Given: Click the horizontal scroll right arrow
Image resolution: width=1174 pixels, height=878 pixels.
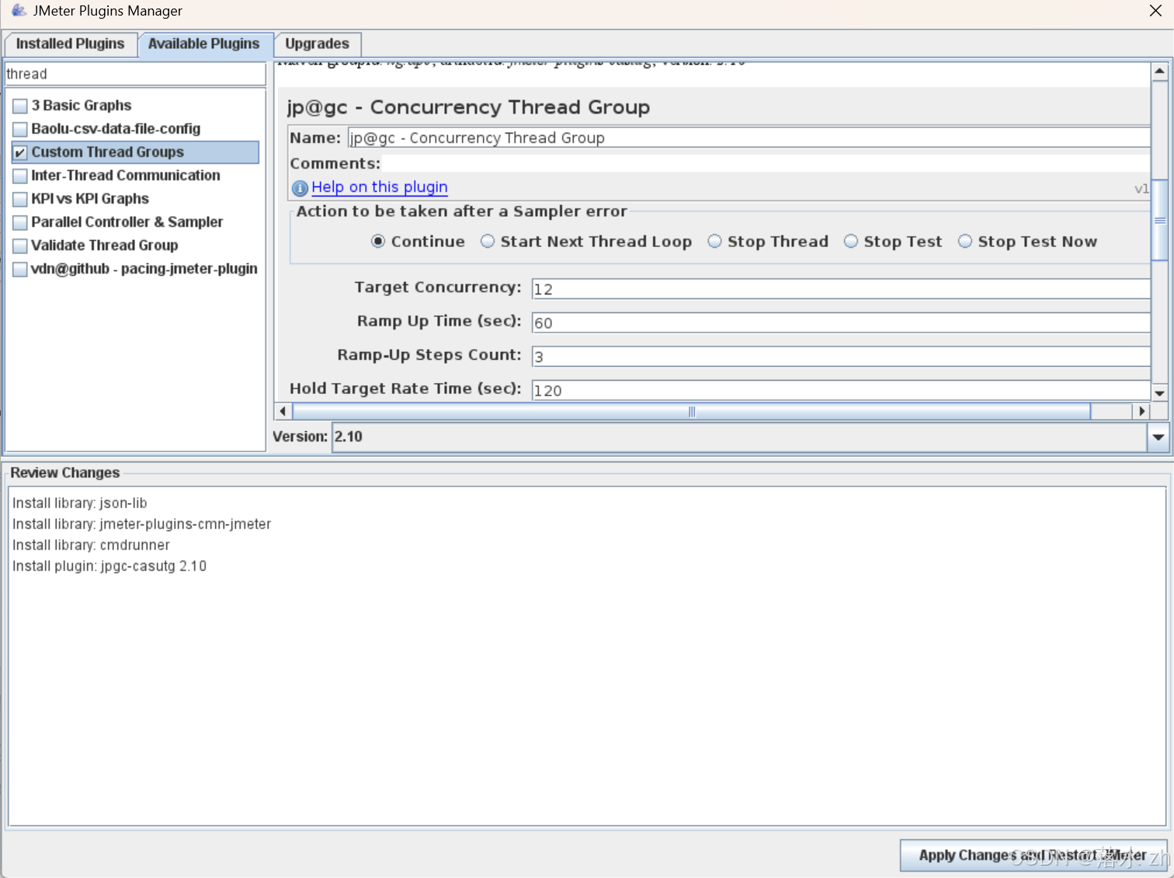Looking at the screenshot, I should tap(1141, 411).
